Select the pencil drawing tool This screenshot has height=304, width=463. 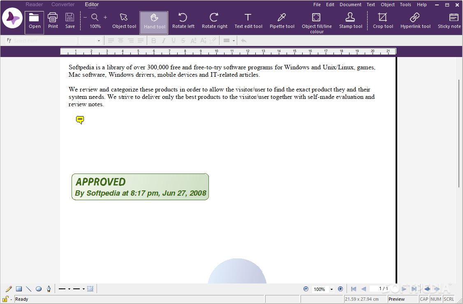[x=9, y=289]
